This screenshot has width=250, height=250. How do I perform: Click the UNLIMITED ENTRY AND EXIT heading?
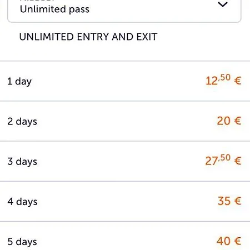point(88,37)
